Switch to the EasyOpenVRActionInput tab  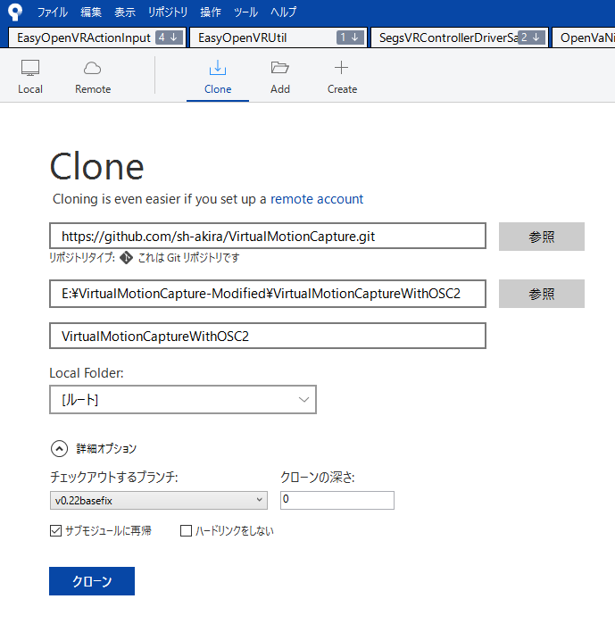[97, 37]
